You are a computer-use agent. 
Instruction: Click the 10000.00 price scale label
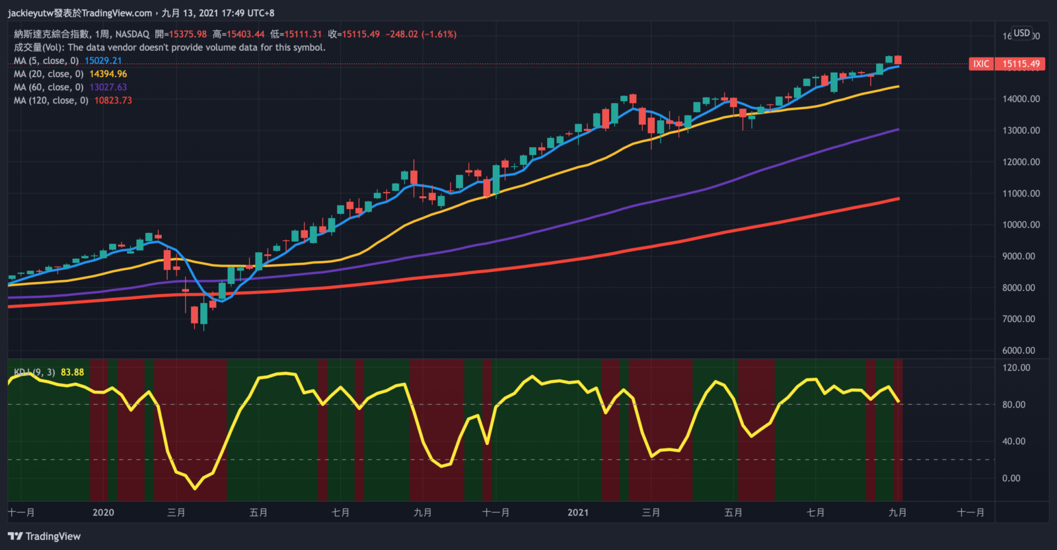tap(1021, 224)
